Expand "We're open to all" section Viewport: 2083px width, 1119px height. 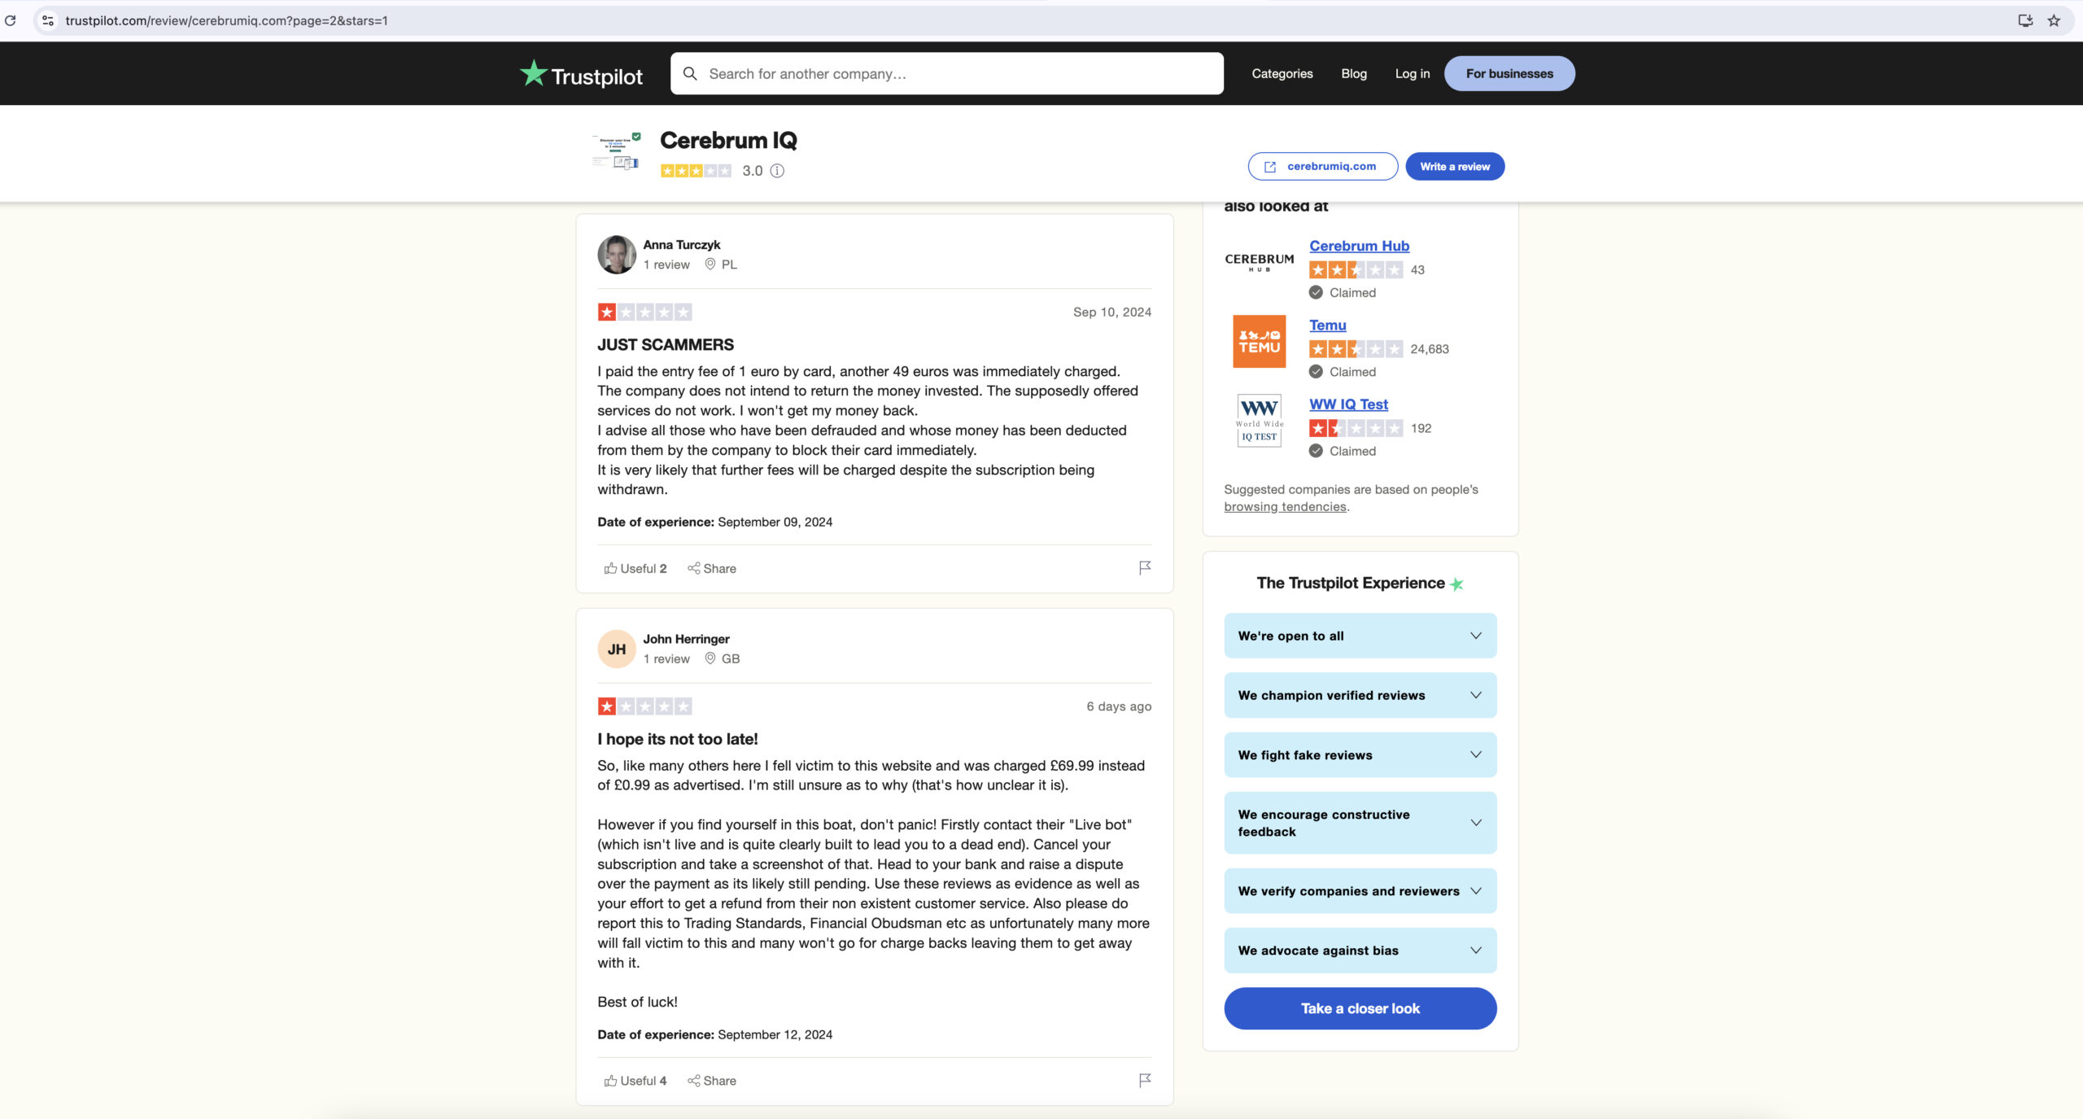(x=1360, y=636)
